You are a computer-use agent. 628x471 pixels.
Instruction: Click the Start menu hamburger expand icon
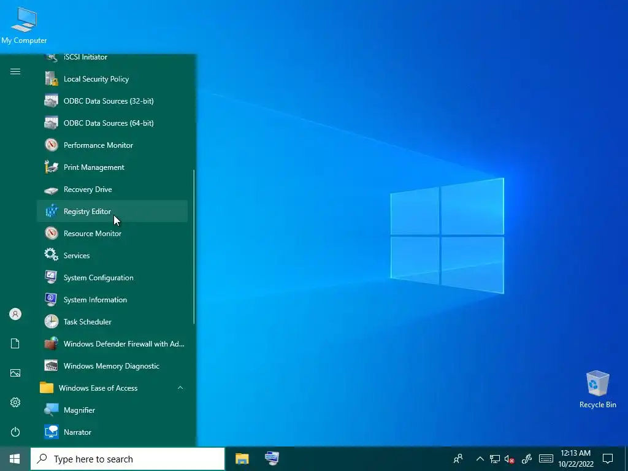pos(15,71)
